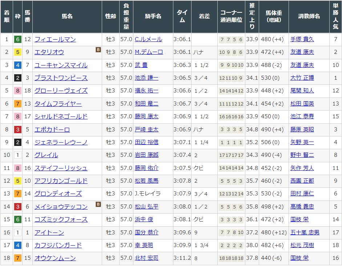Open horse ステイフーリッシュ link
The width and height of the screenshot is (342, 266).
61,168
